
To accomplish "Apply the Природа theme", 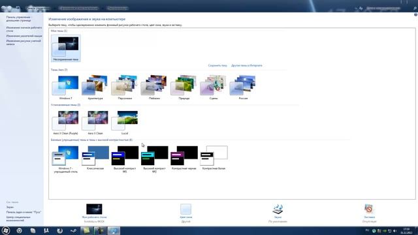I will tap(184, 87).
